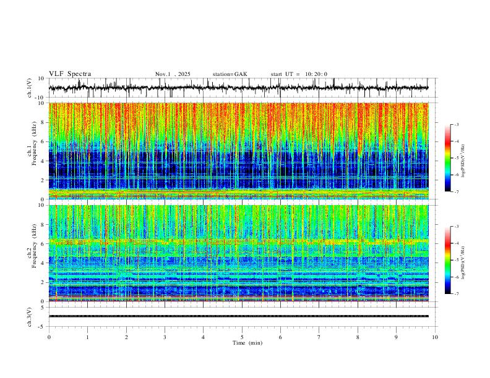
Task: Click the time axis tick label '0'
Action: tap(49, 337)
